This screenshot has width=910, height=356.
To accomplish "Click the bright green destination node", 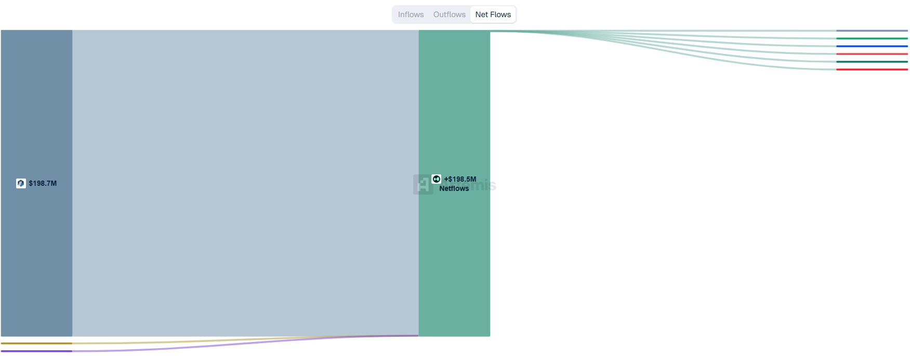I will click(x=872, y=38).
